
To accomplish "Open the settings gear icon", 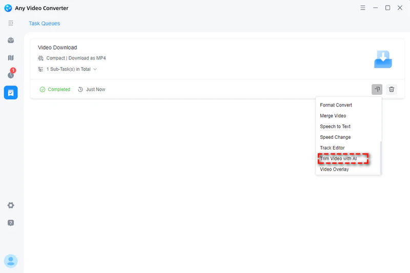I will click(x=11, y=205).
